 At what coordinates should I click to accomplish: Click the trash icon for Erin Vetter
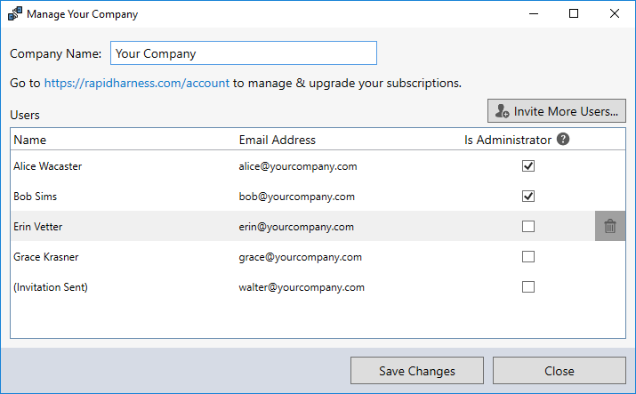(x=609, y=227)
